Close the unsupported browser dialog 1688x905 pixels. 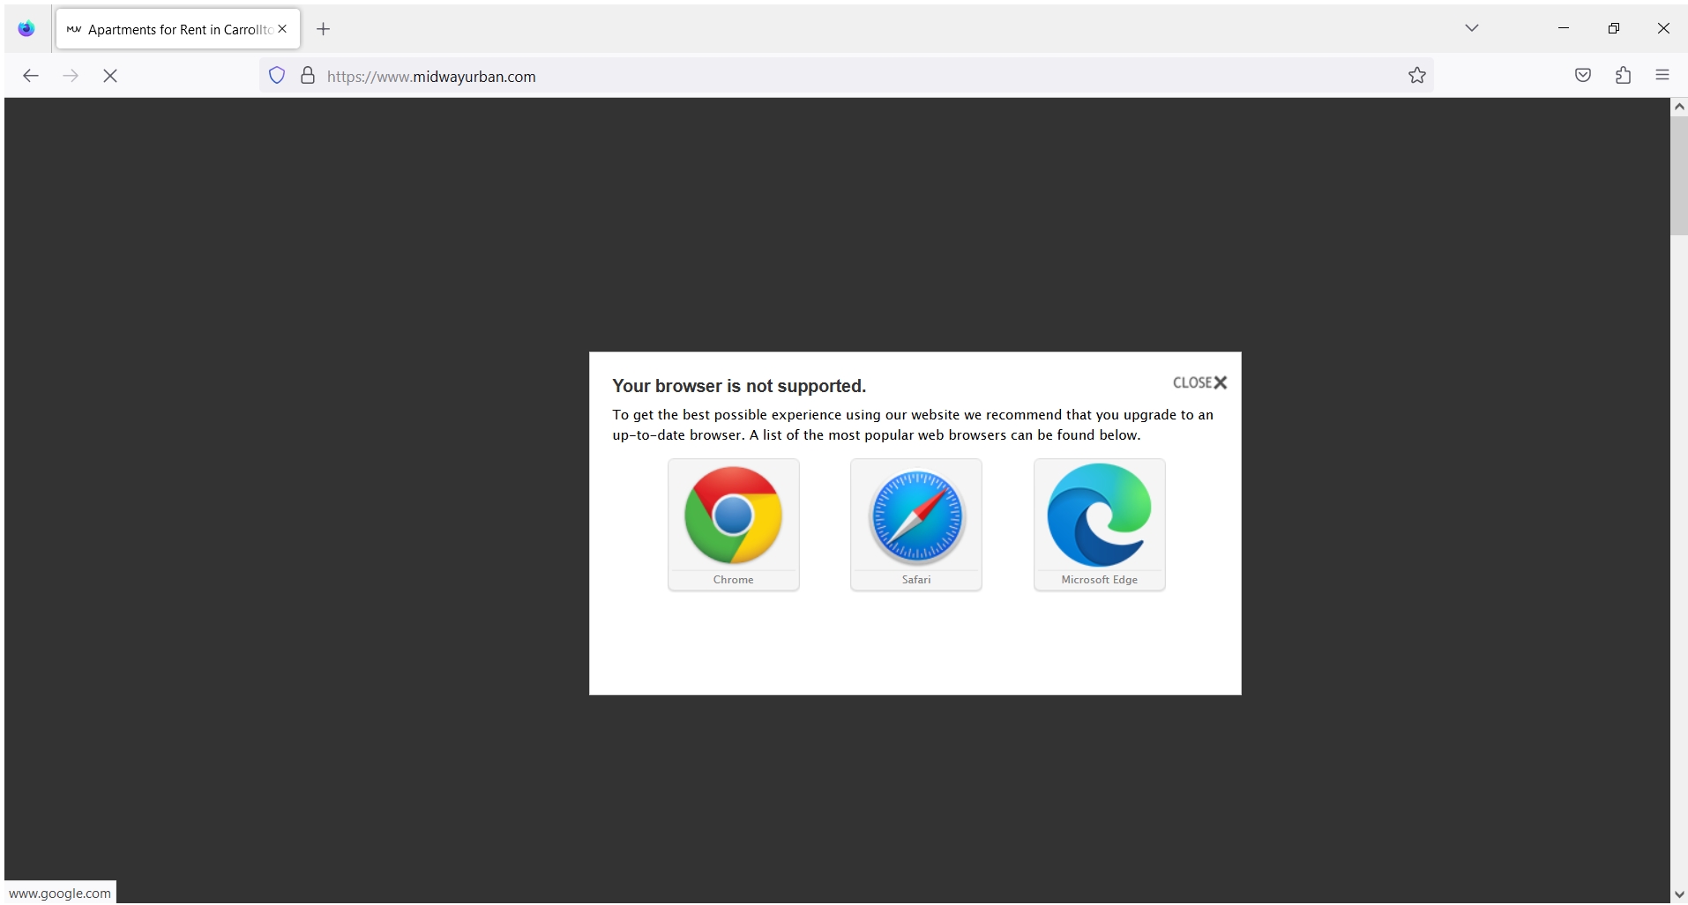1199,382
